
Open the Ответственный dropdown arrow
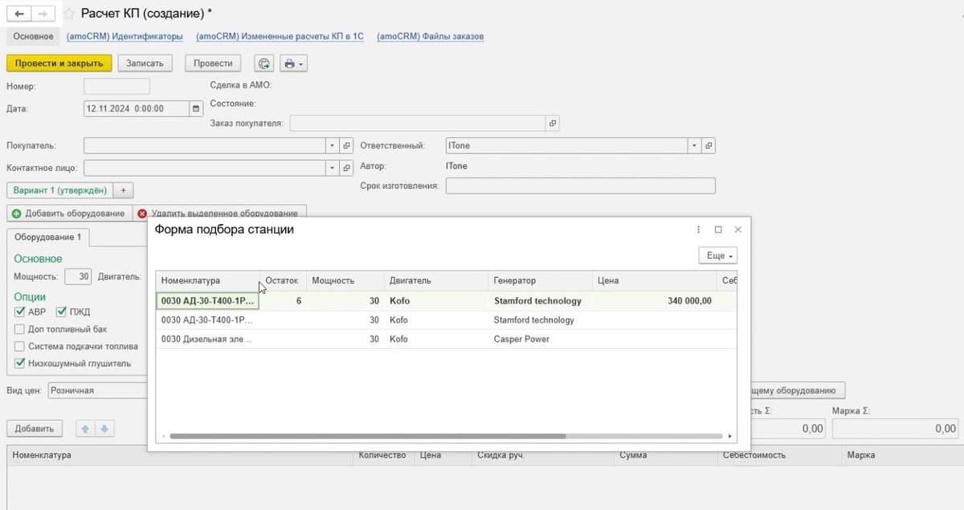(x=694, y=145)
